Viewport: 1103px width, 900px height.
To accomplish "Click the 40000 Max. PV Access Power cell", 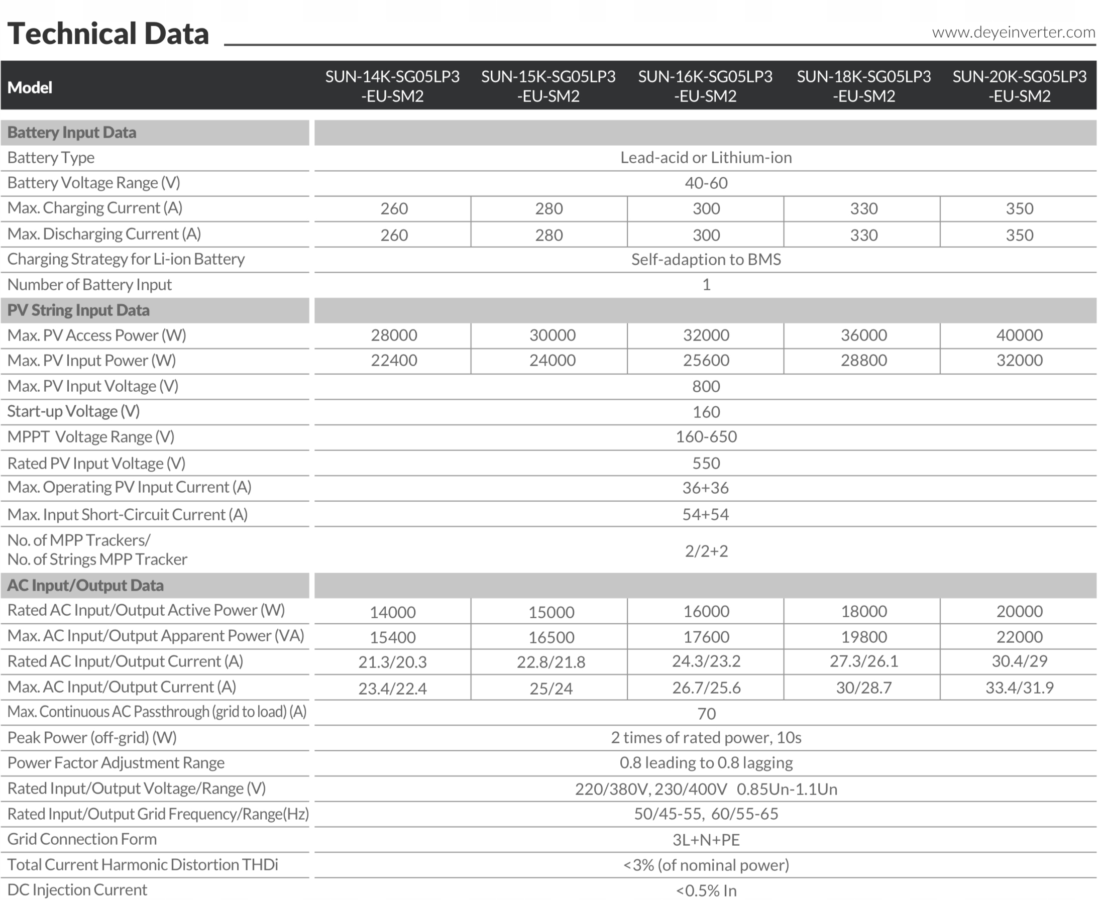I will [1019, 335].
